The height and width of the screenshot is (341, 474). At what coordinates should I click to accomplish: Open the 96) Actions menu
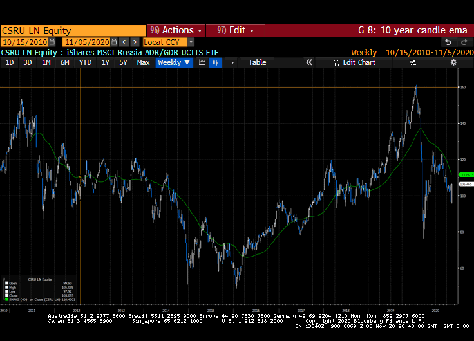pos(176,30)
